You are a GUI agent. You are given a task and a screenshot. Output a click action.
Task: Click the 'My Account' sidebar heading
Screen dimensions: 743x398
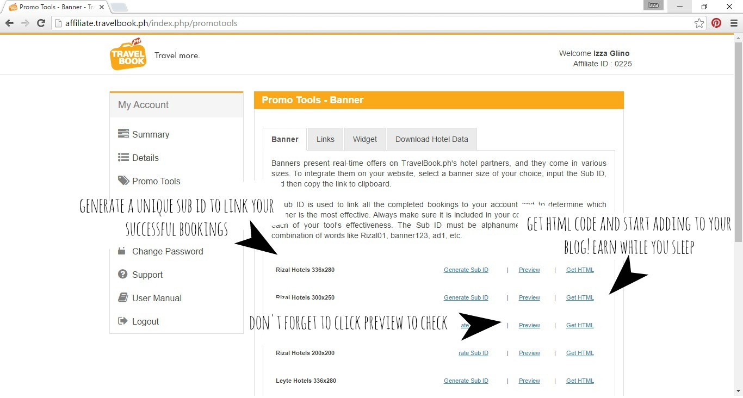[x=144, y=105]
